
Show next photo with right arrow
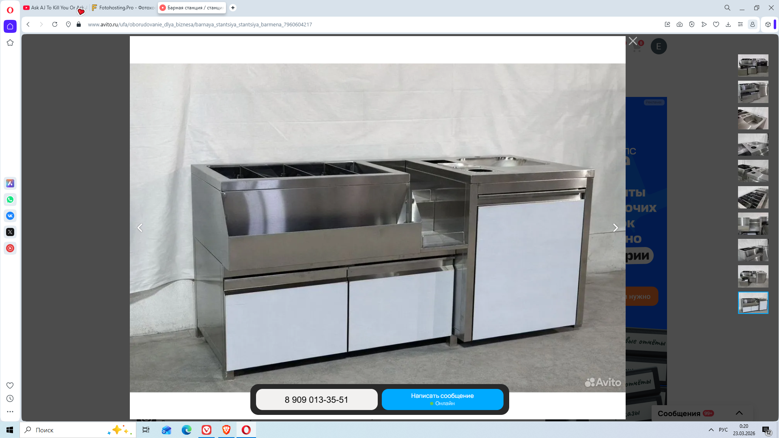click(x=615, y=228)
